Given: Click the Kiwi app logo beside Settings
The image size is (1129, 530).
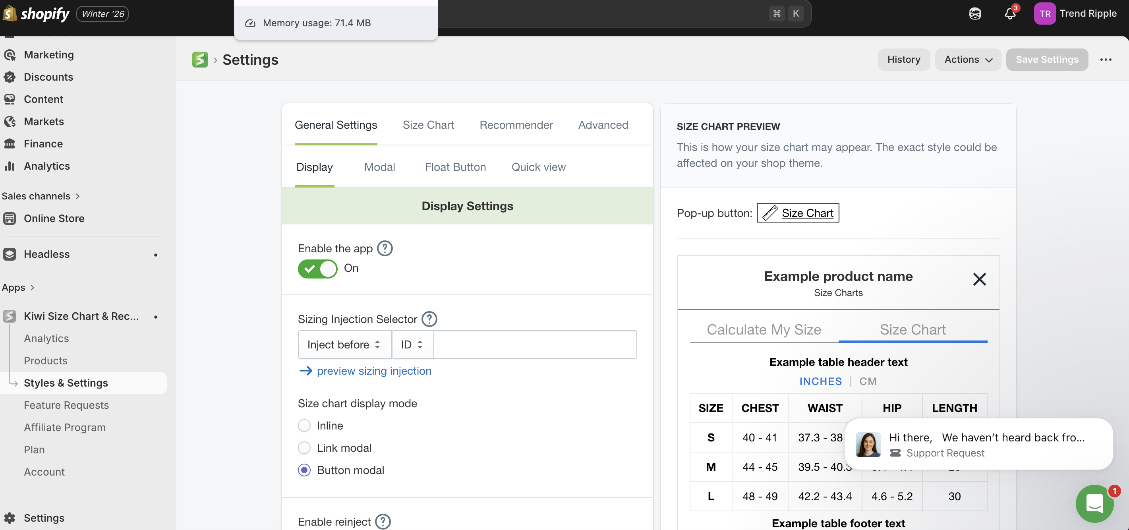Looking at the screenshot, I should (200, 60).
